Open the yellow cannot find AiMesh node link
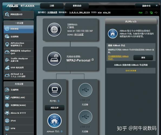161x135 pixels. point(118,58)
